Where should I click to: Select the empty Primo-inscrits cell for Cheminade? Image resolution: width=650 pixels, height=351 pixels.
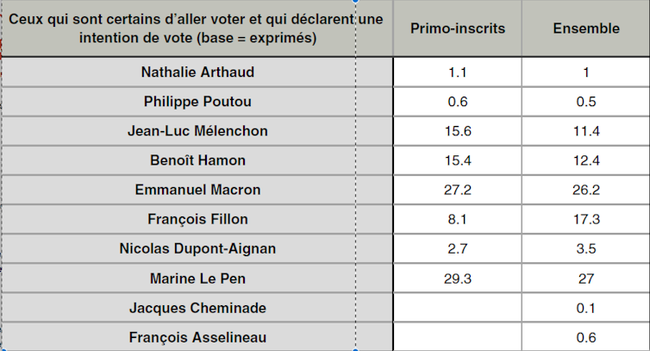pyautogui.click(x=457, y=308)
